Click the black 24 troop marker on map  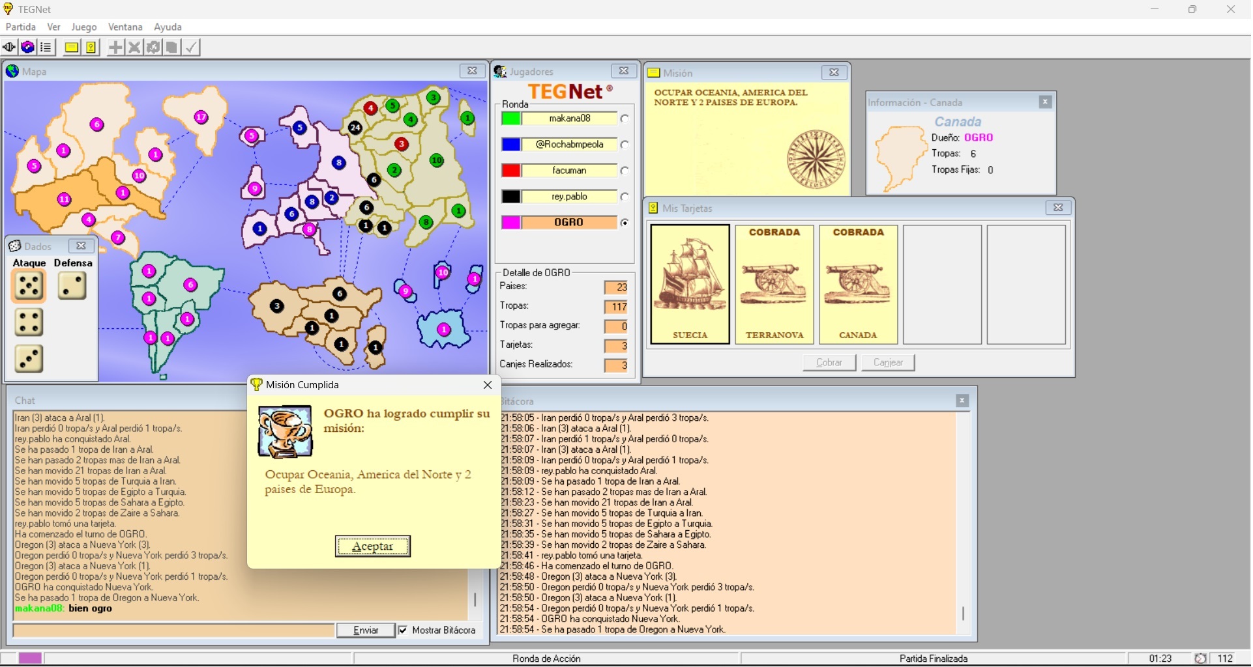click(355, 128)
